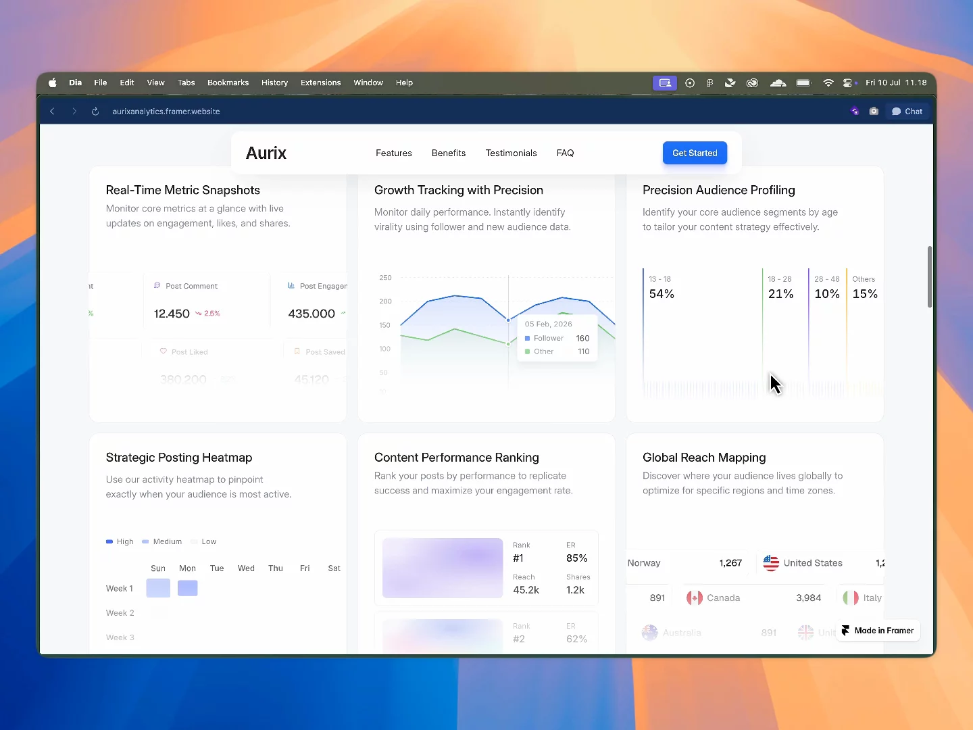Click the menu bar date and time

[896, 82]
